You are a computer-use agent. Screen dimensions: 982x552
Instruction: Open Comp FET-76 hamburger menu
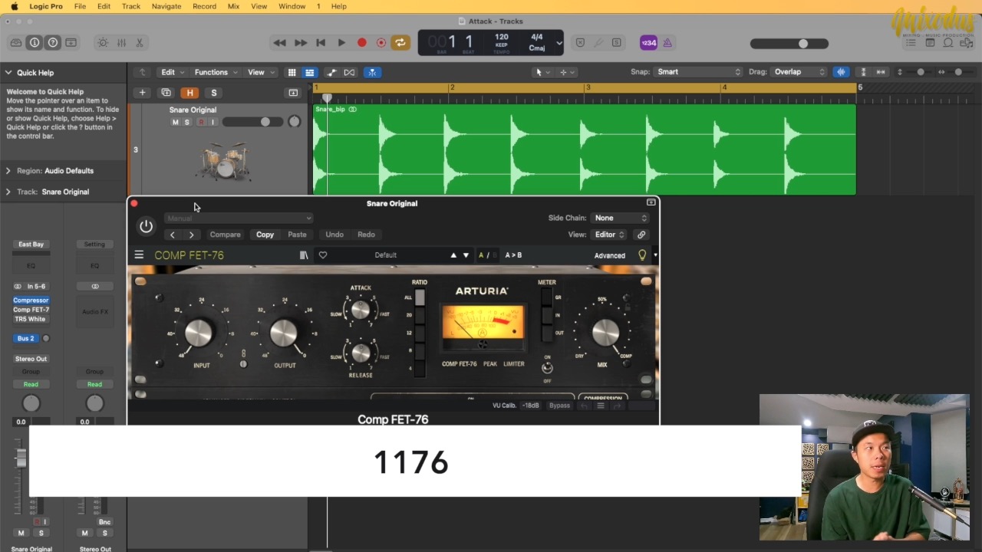[x=139, y=255]
